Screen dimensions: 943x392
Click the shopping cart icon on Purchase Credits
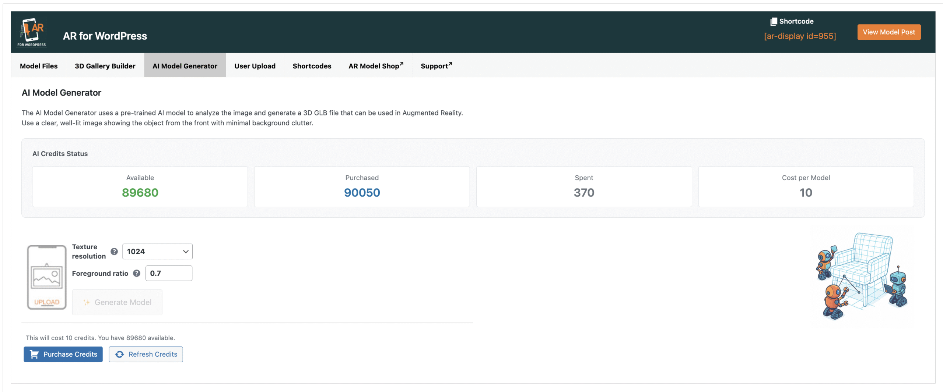click(34, 354)
